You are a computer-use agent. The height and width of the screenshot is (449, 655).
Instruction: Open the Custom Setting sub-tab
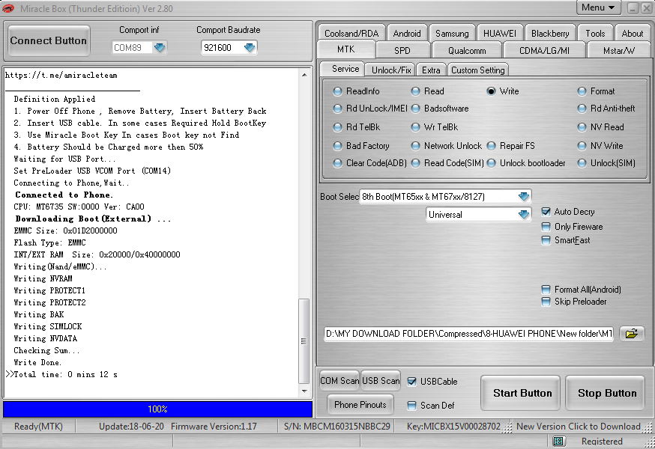tap(478, 70)
